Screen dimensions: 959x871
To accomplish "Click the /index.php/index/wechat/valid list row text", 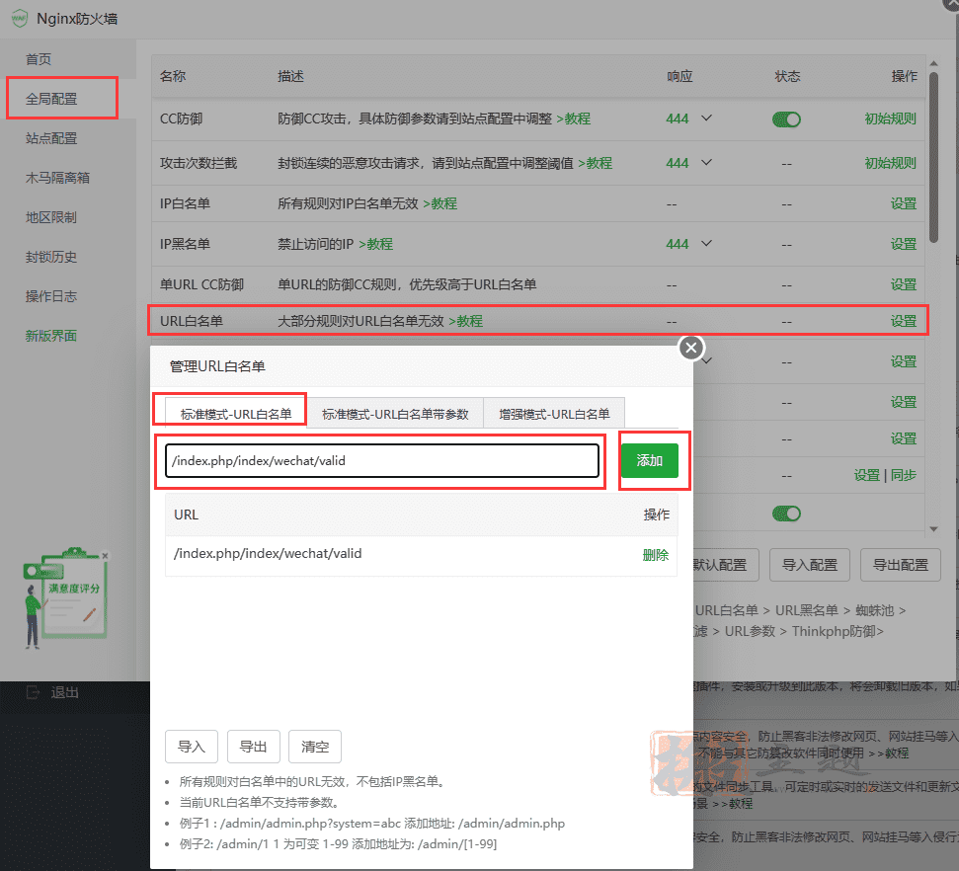I will [x=268, y=554].
